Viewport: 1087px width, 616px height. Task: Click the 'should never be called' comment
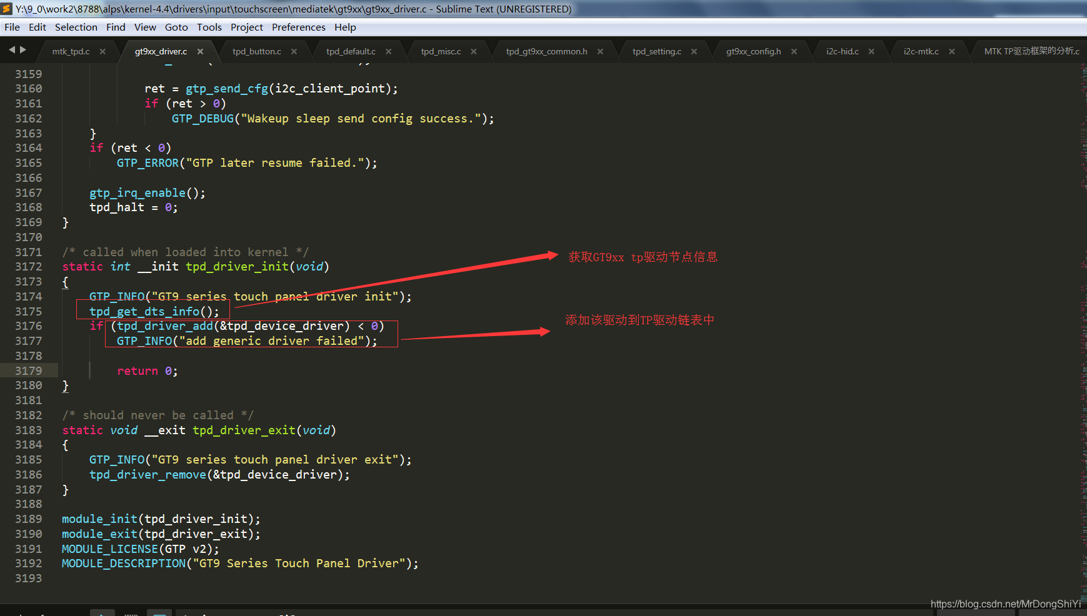[158, 415]
